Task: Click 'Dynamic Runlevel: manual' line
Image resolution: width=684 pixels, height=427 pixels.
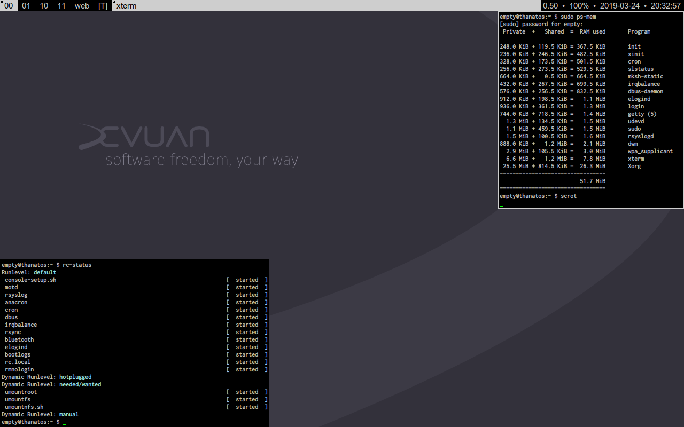Action: (x=40, y=414)
